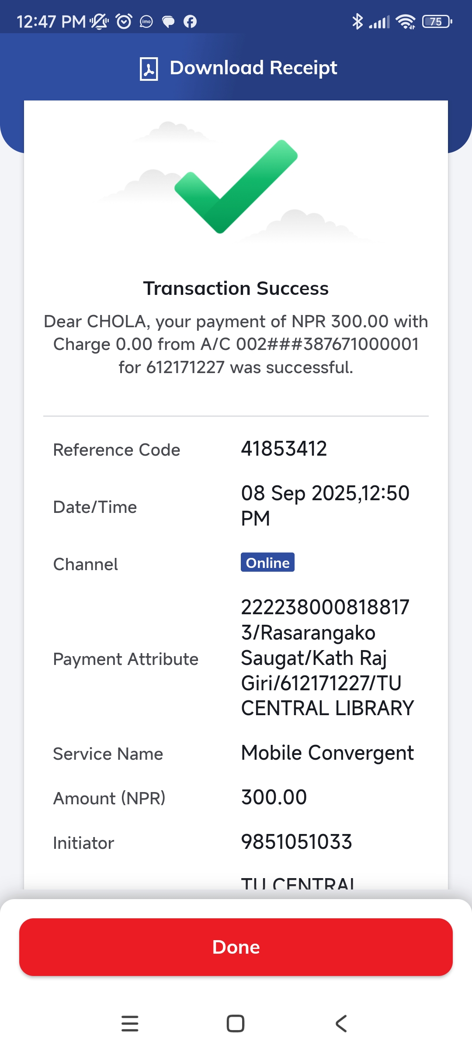Tap the green success checkmark
The image size is (472, 1052).
point(236,187)
